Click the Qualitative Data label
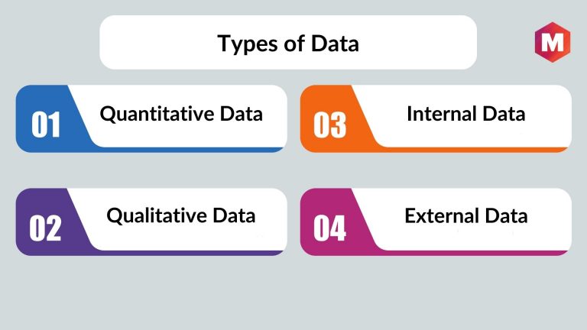 181,216
